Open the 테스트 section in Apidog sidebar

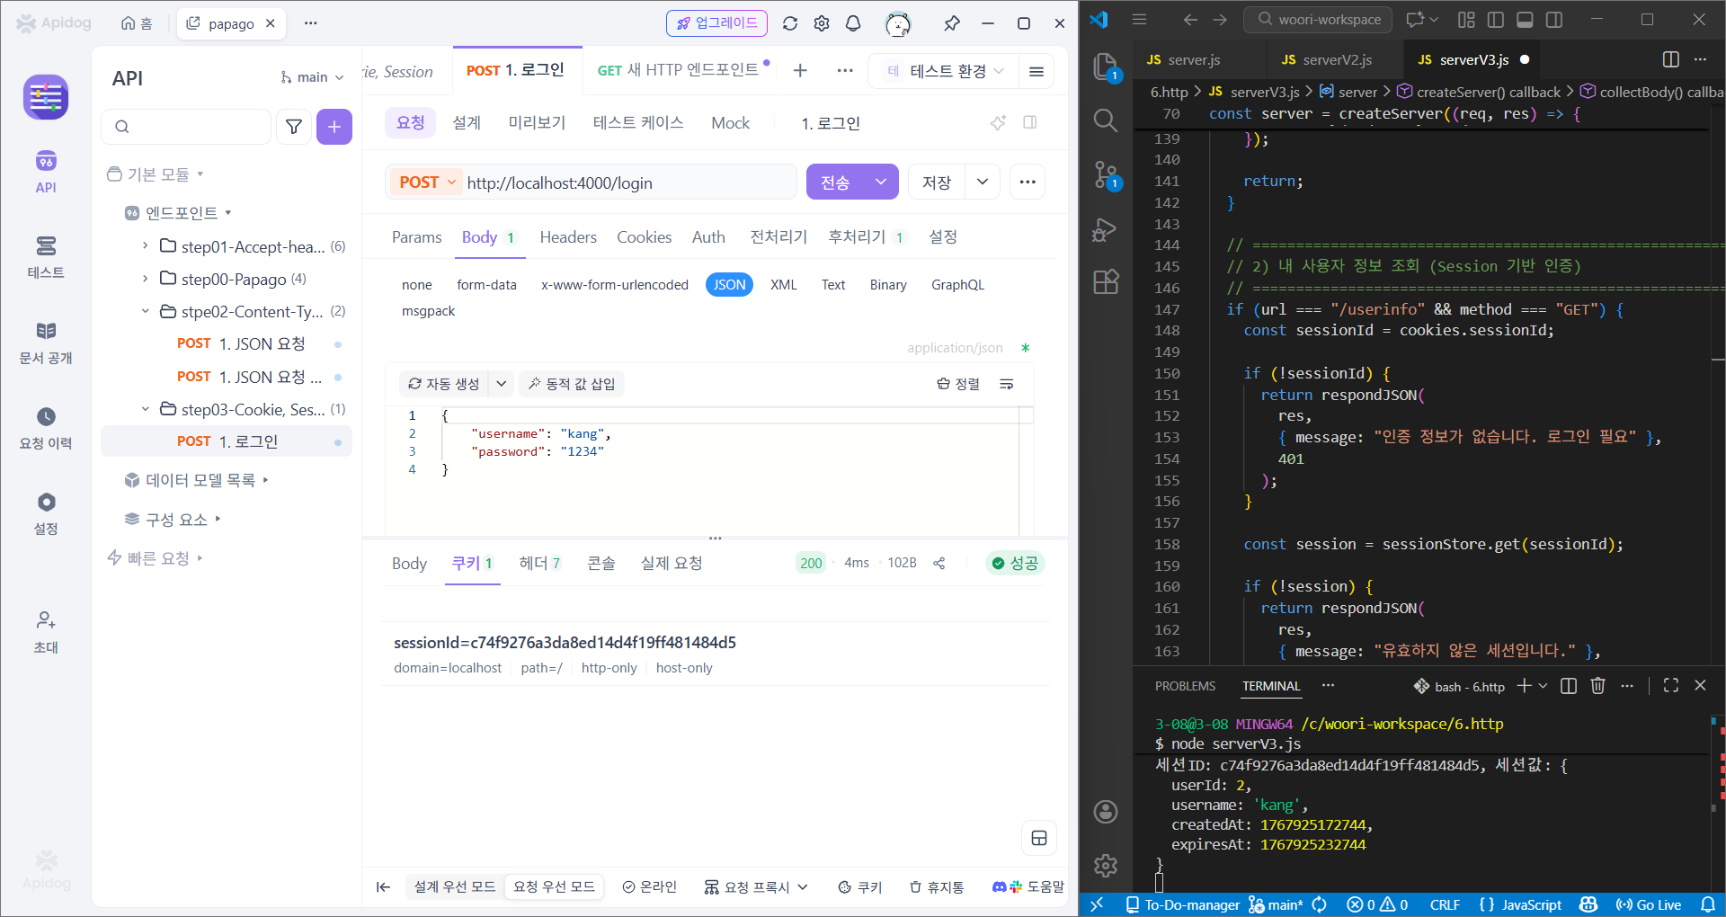[46, 256]
